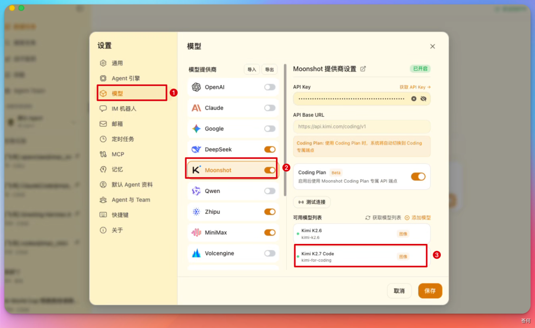Click the Qwen logo icon
Image resolution: width=535 pixels, height=328 pixels.
[x=196, y=191]
